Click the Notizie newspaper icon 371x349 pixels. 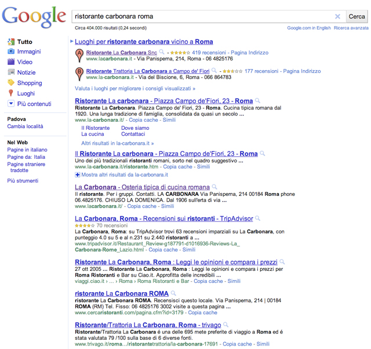[x=11, y=72]
